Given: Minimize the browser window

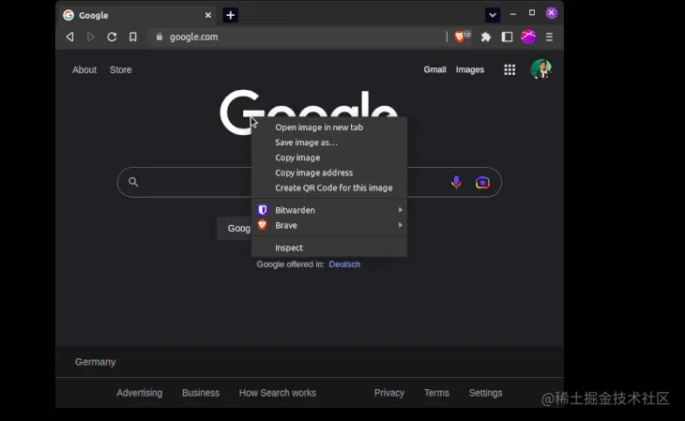Looking at the screenshot, I should 513,14.
